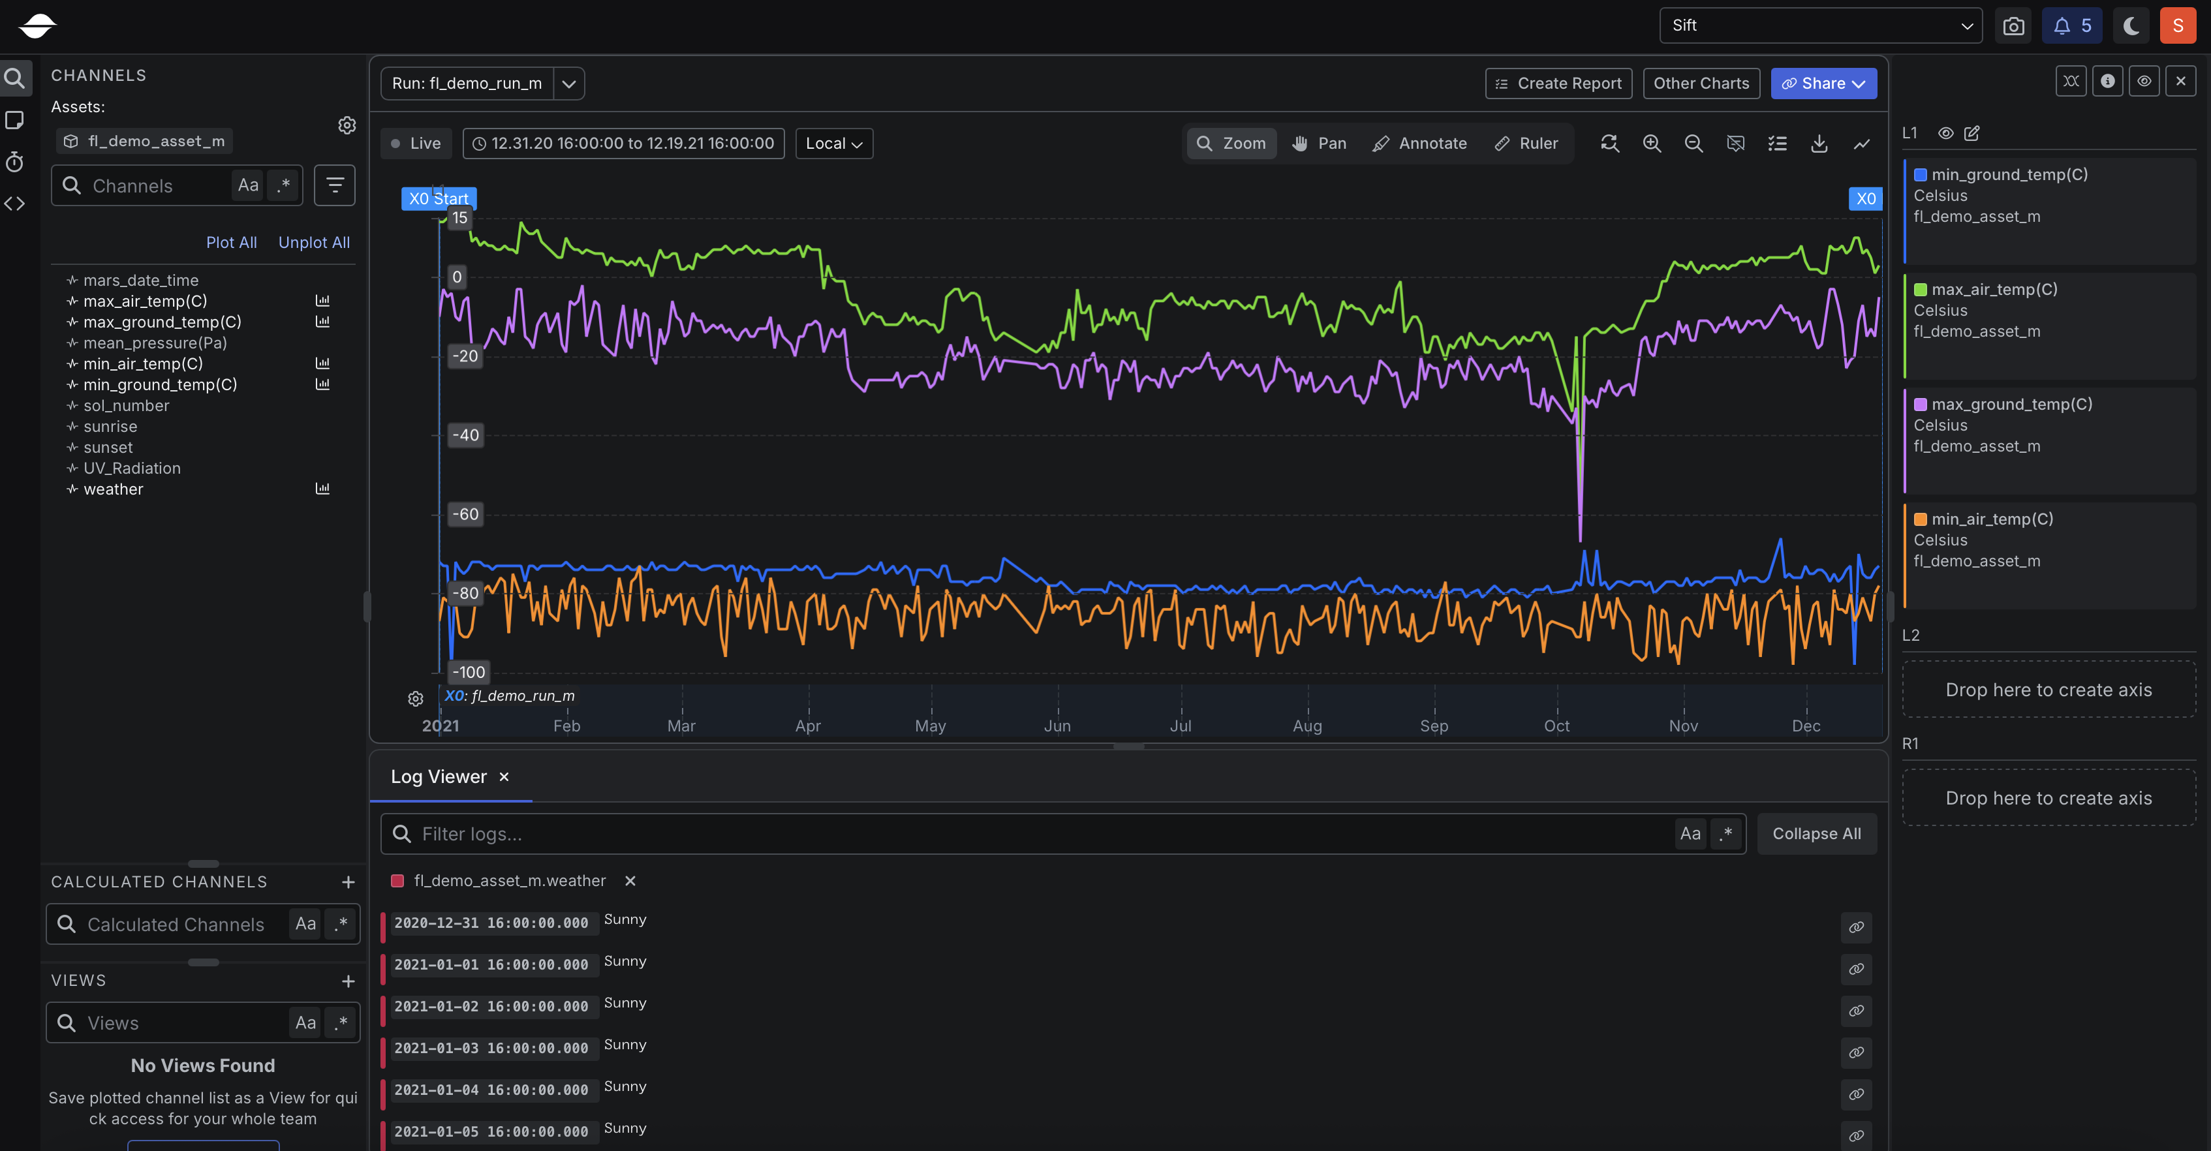Click the download chart data icon
Screen dimensions: 2211x1151
click(1819, 144)
